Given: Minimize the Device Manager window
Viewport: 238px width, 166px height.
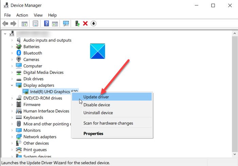Looking at the screenshot, I should click(197, 5).
